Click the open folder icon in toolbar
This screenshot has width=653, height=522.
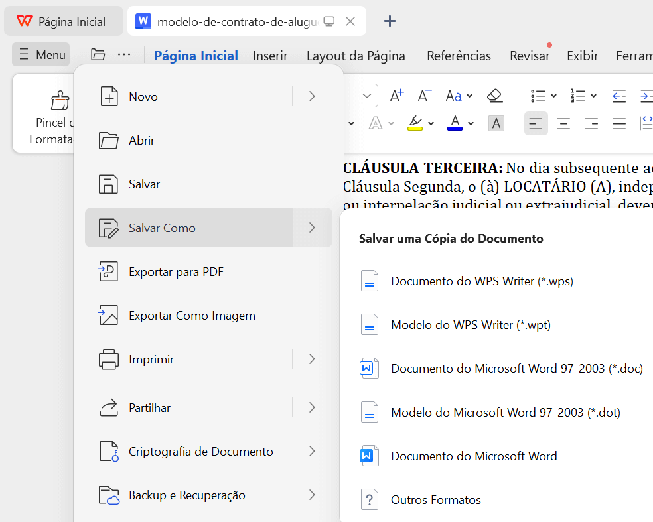click(98, 55)
